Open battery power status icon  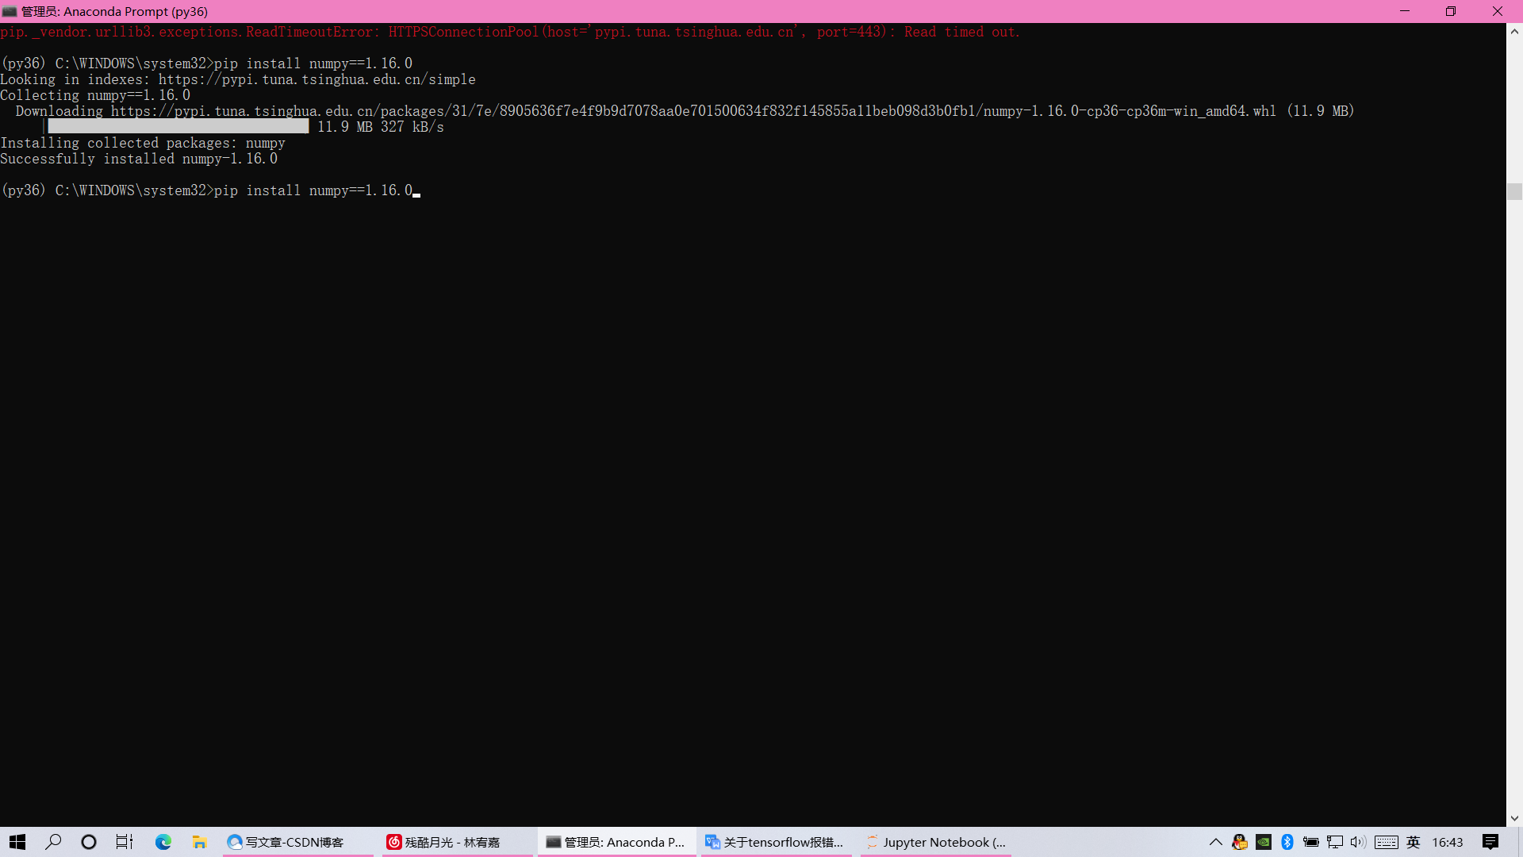pos(1311,842)
